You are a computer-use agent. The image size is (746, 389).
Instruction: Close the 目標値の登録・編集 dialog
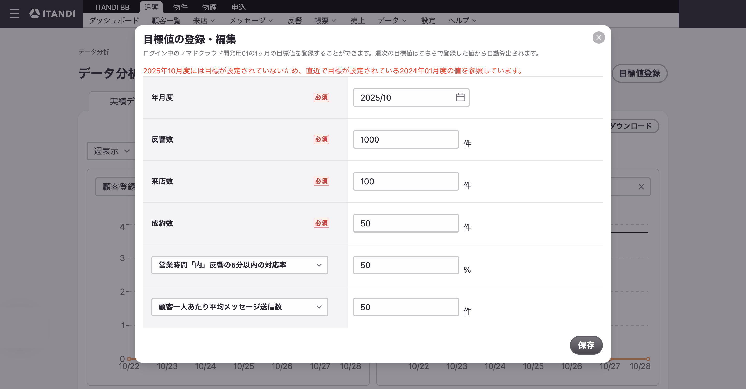[x=599, y=38]
